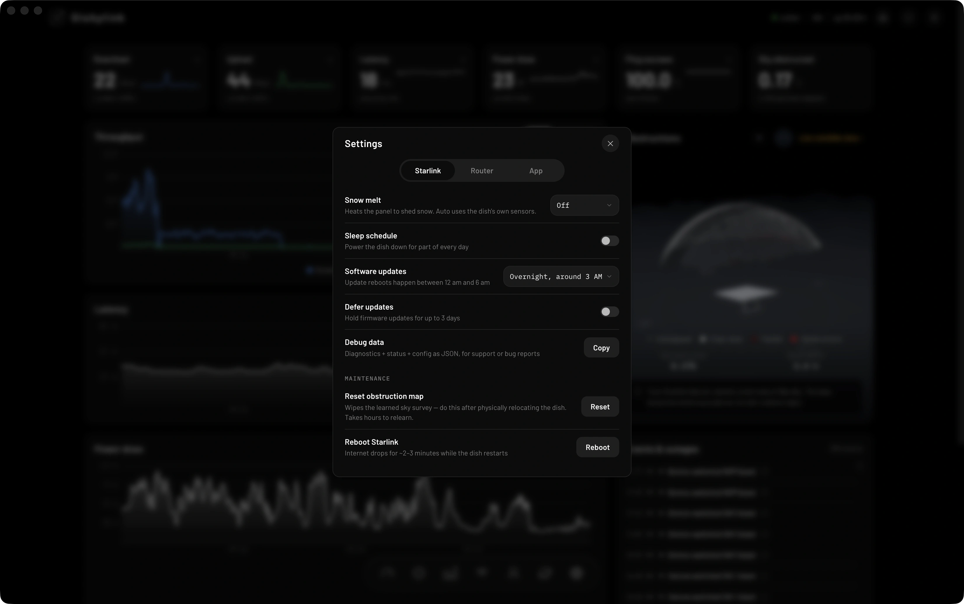This screenshot has height=604, width=964.
Task: Enable the Sleep schedule toggle
Action: tap(610, 241)
